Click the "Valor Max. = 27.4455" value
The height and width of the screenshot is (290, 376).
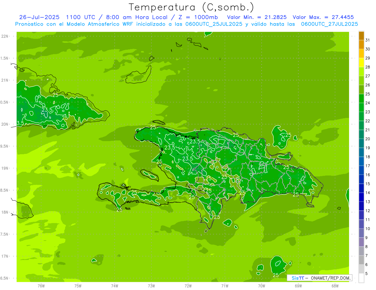323,17
